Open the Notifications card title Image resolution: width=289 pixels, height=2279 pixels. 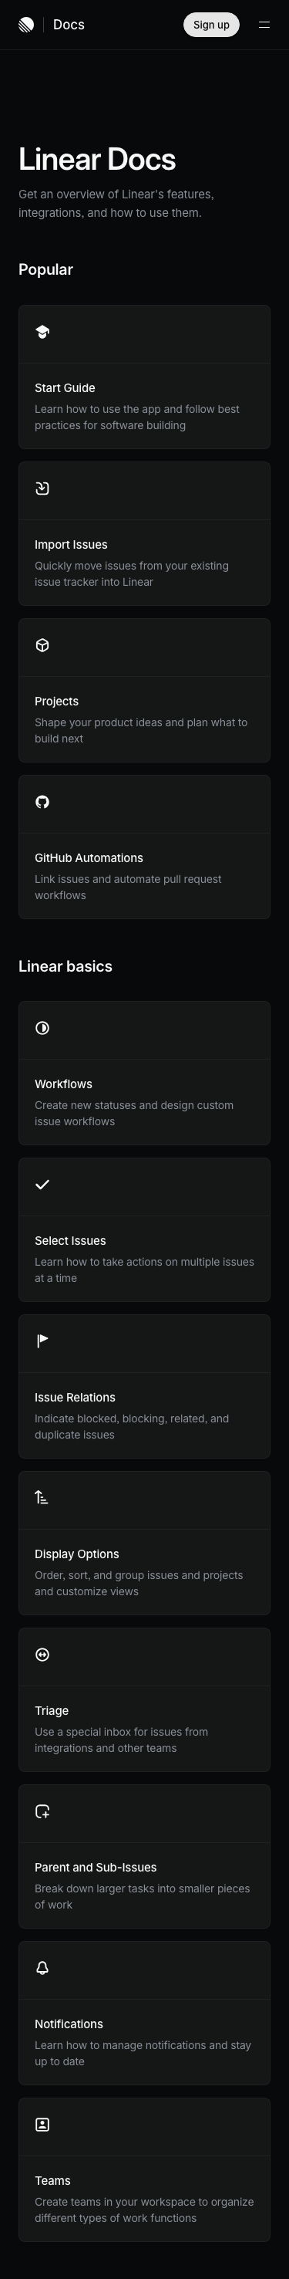[69, 2024]
